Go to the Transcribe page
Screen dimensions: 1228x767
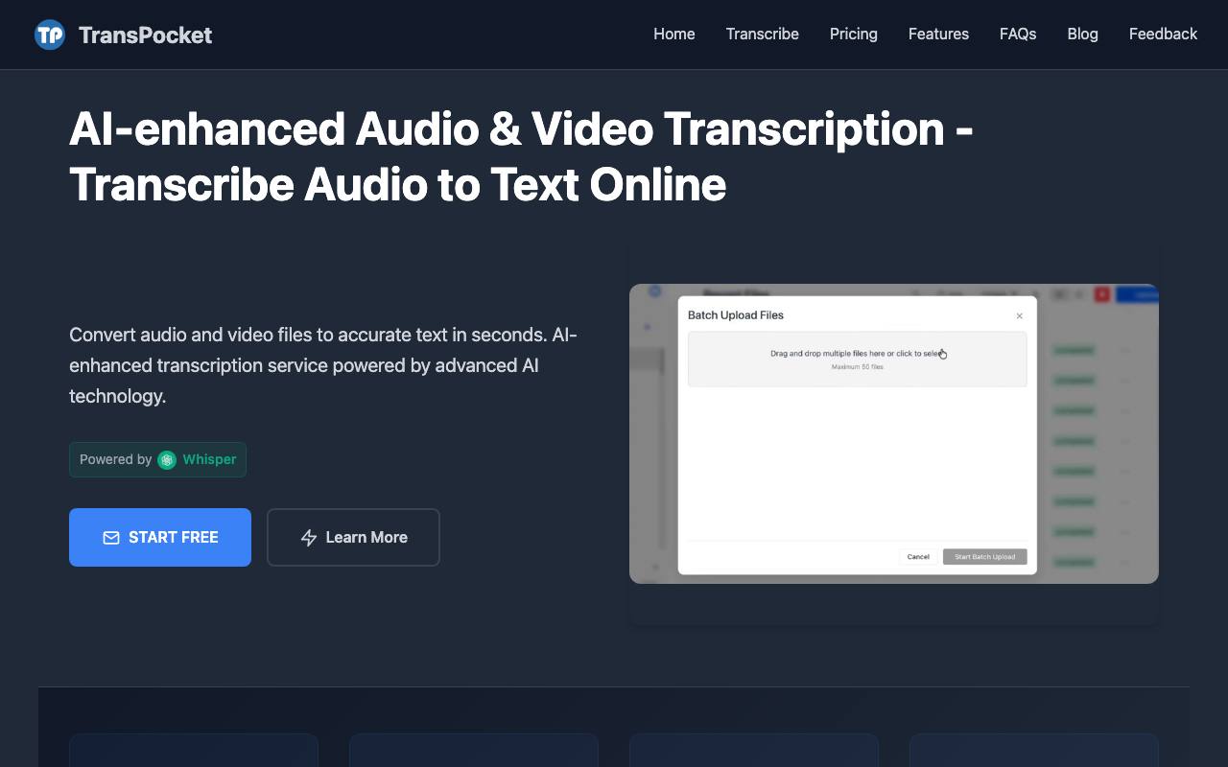coord(763,34)
